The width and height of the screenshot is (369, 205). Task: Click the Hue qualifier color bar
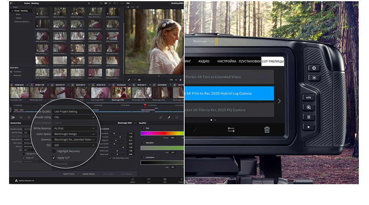click(x=162, y=133)
